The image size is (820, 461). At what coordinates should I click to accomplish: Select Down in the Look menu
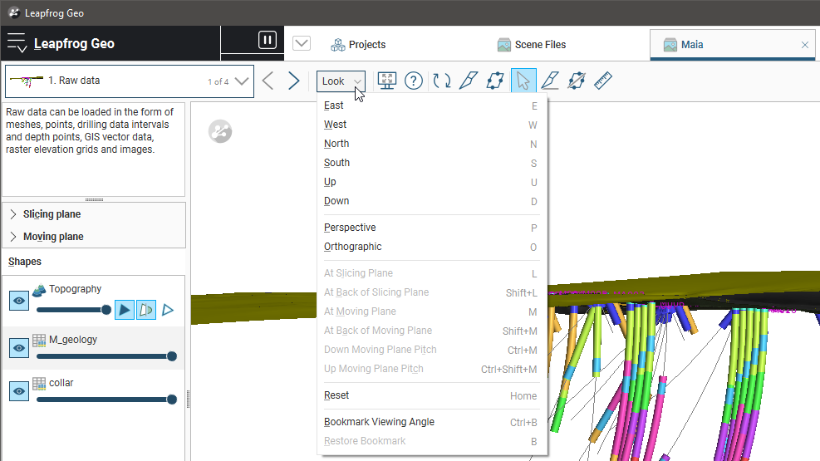point(431,201)
